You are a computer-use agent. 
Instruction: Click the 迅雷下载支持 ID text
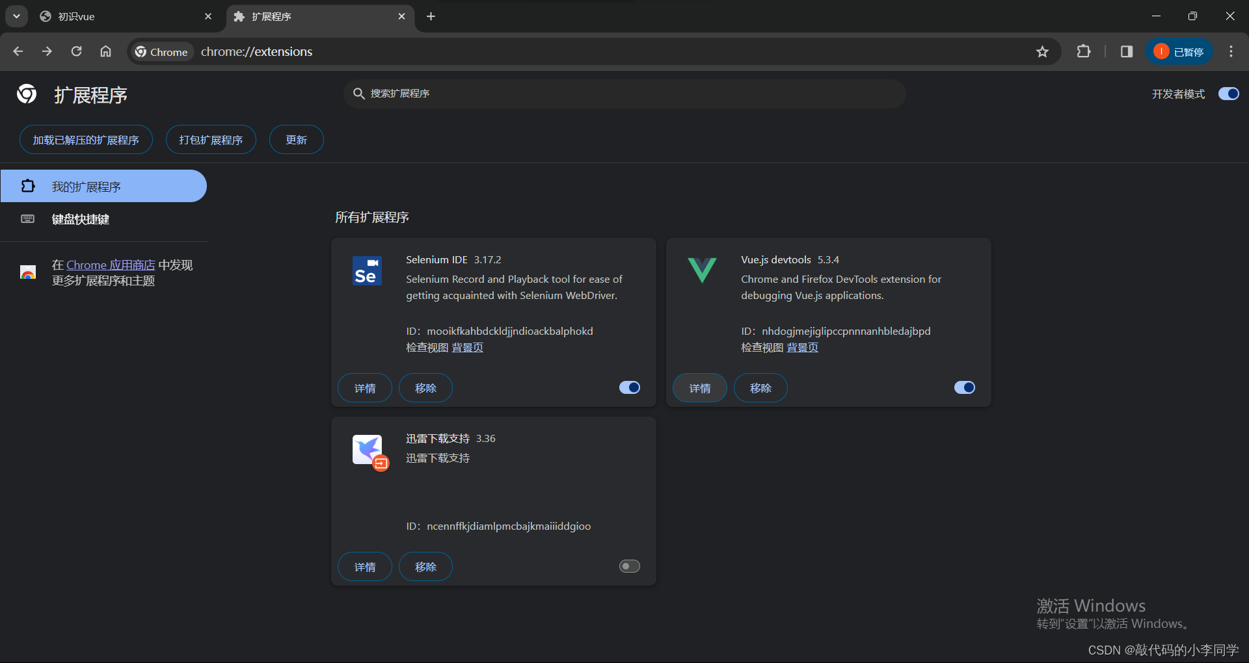click(498, 526)
